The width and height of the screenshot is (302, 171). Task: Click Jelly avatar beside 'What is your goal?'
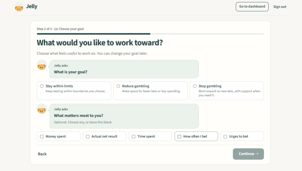pos(42,65)
